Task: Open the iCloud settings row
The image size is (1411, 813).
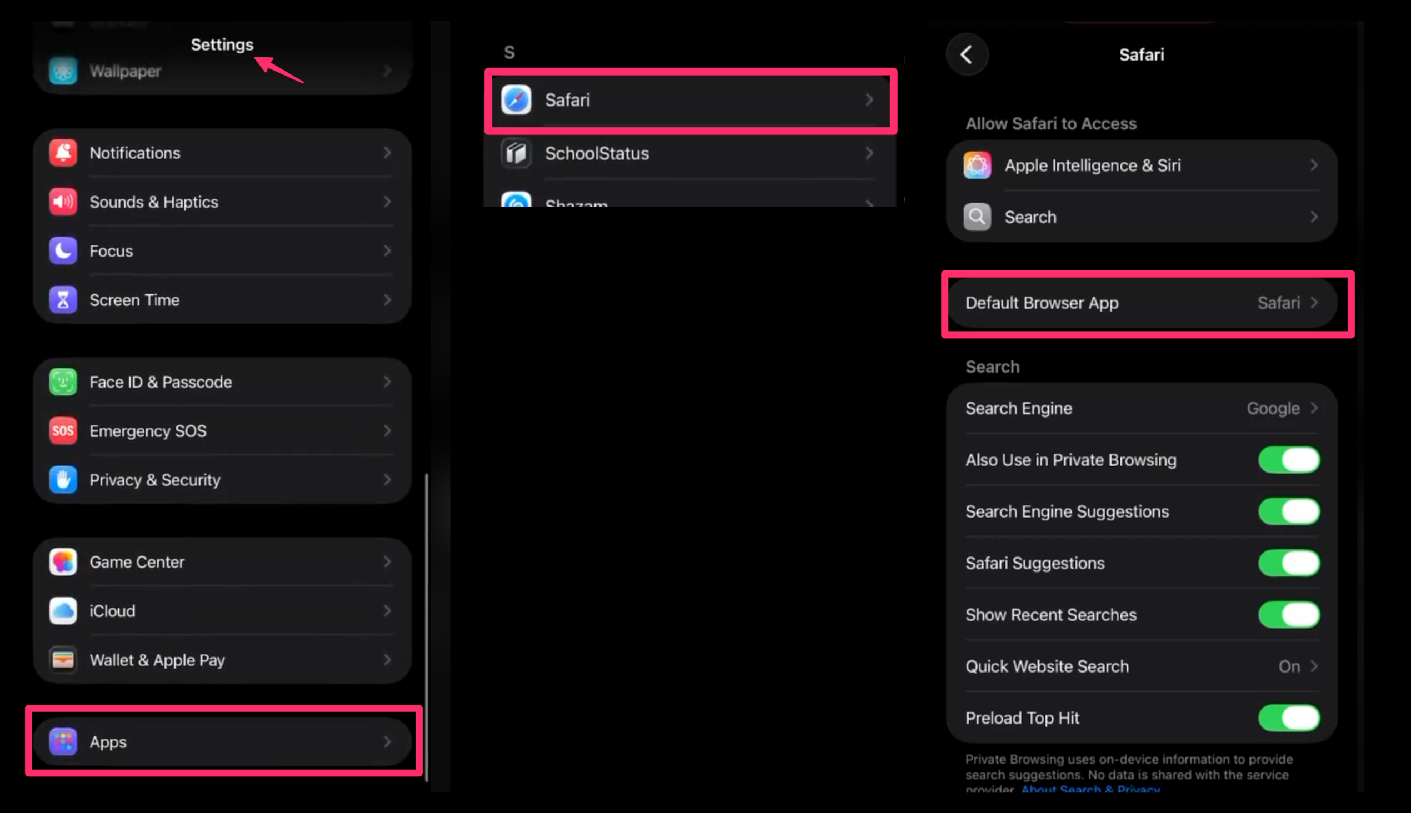Action: pos(222,611)
